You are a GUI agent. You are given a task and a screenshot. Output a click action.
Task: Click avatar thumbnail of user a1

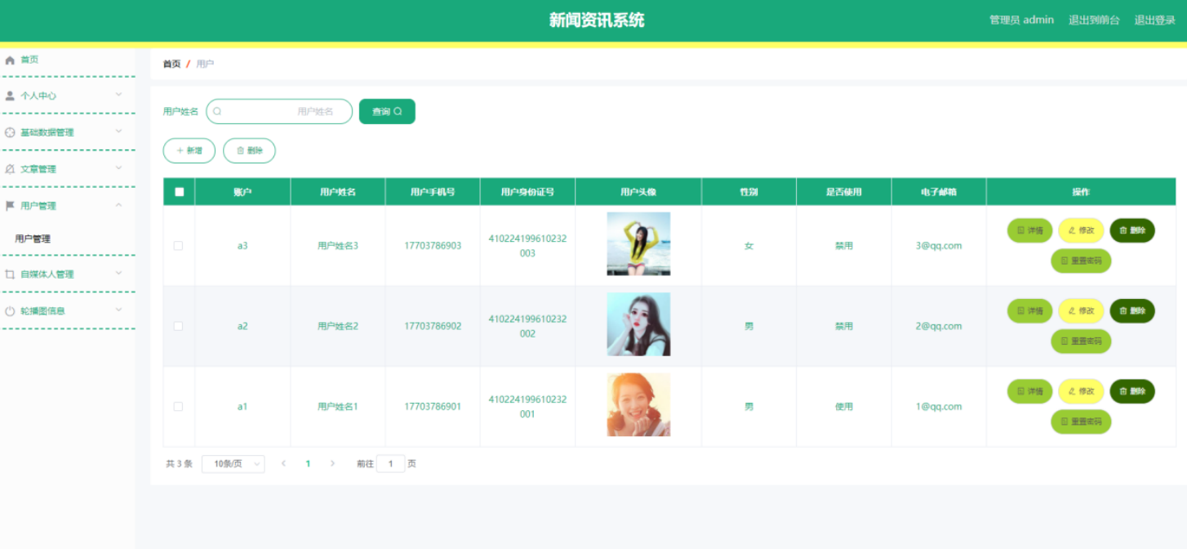click(x=638, y=404)
